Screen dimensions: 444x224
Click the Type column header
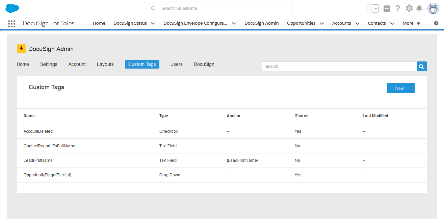164,116
